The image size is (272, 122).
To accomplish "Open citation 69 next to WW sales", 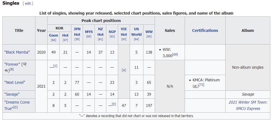I will [x=175, y=54].
